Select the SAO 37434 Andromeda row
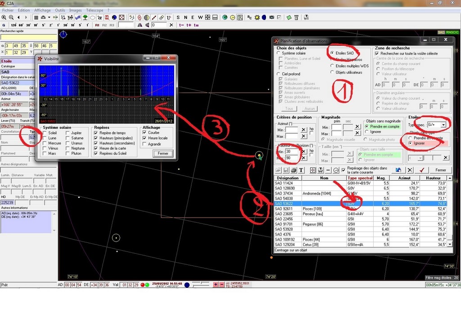This screenshot has height=328, width=461. point(361,194)
